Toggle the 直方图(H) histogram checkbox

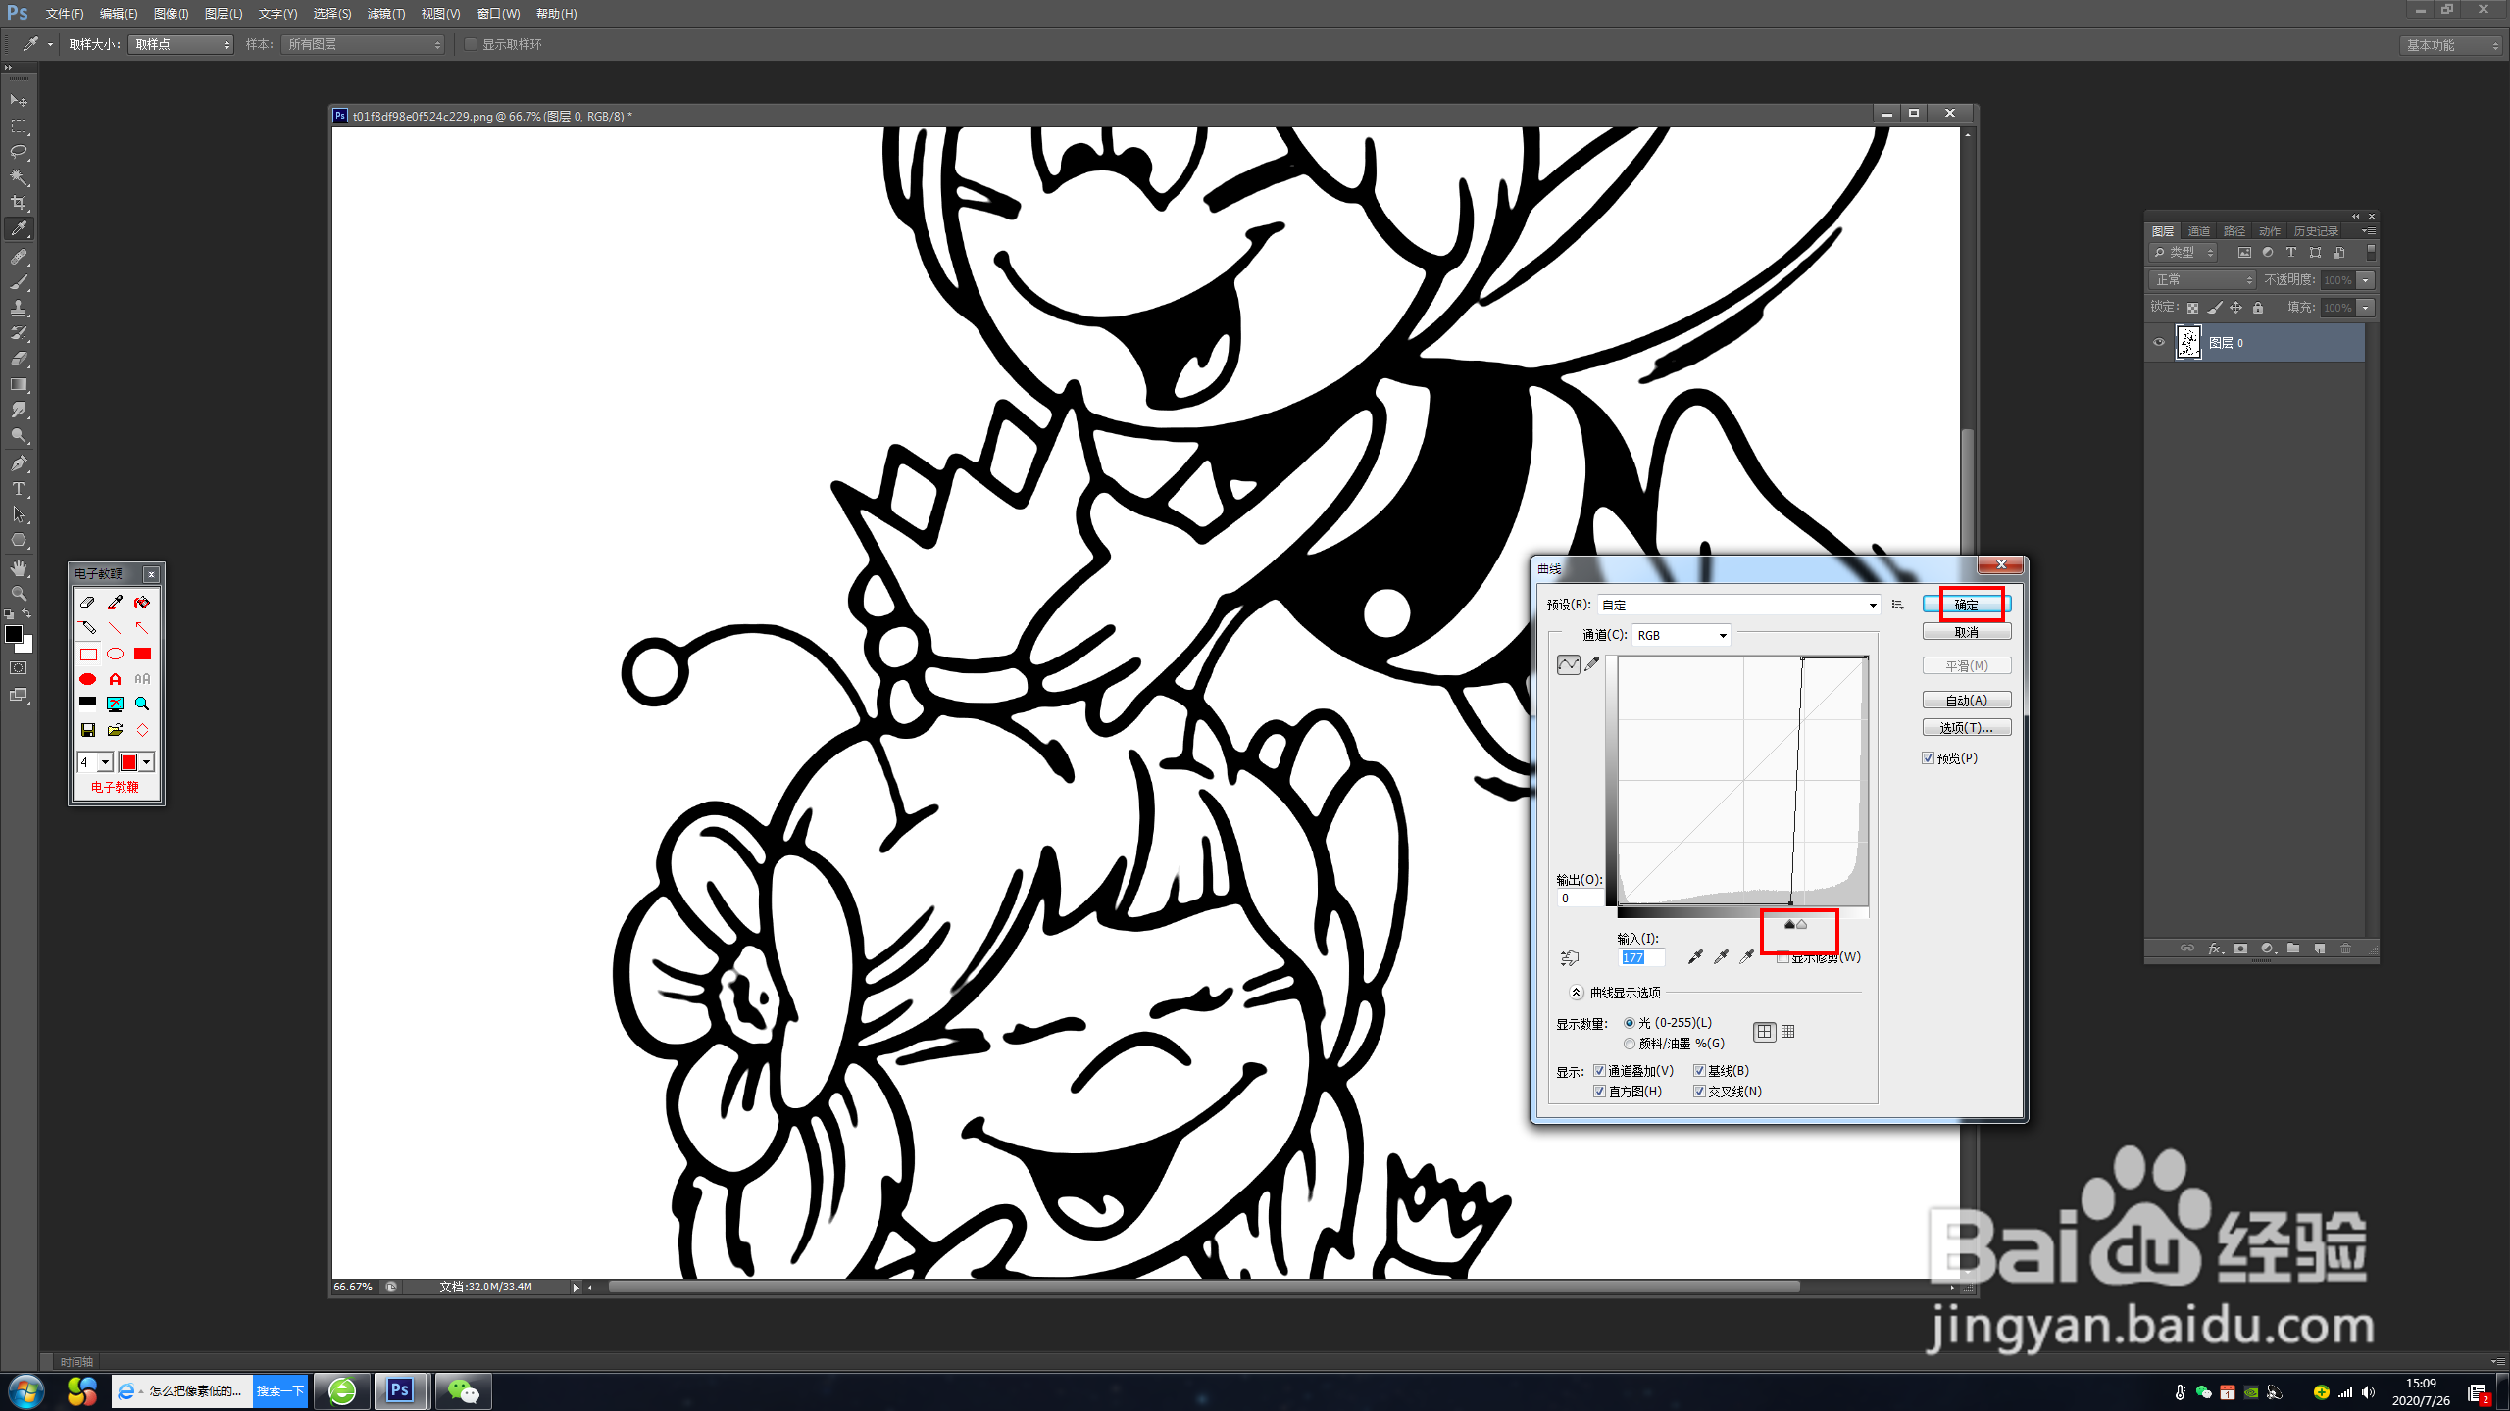tap(1600, 1092)
